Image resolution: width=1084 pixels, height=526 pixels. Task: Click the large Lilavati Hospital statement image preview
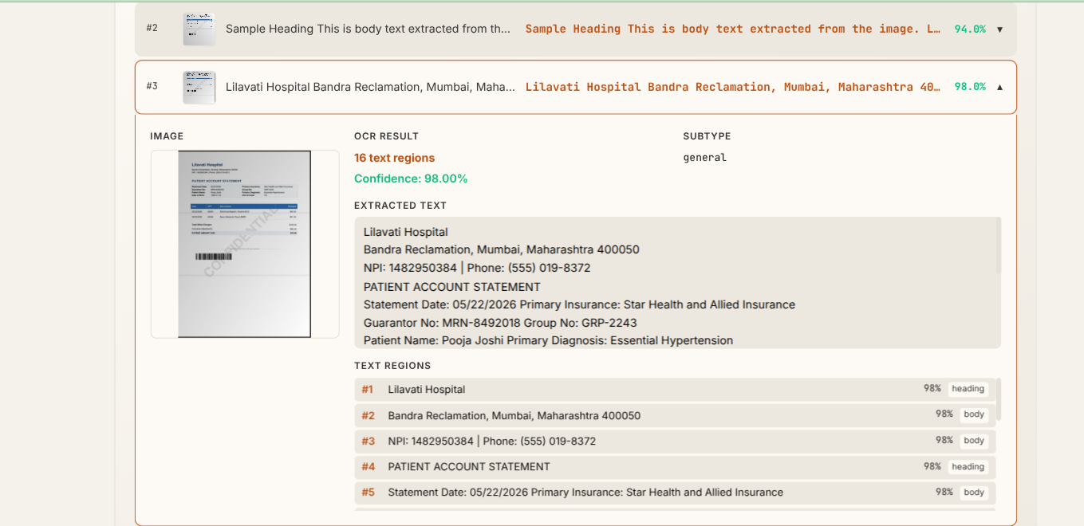(x=245, y=244)
